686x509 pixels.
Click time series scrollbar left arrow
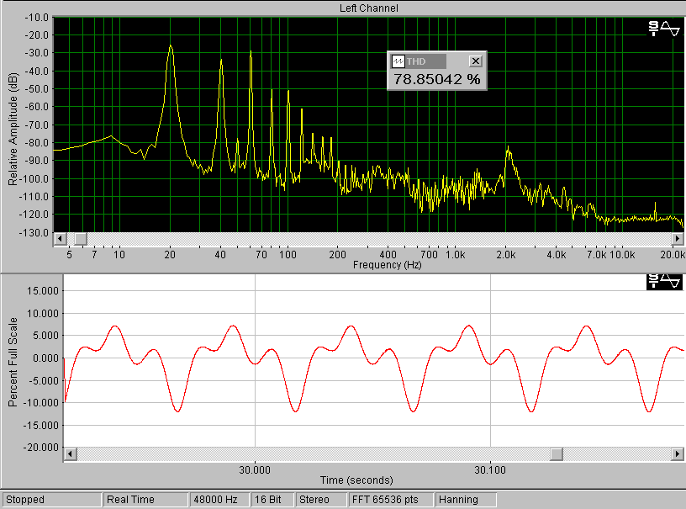point(71,454)
